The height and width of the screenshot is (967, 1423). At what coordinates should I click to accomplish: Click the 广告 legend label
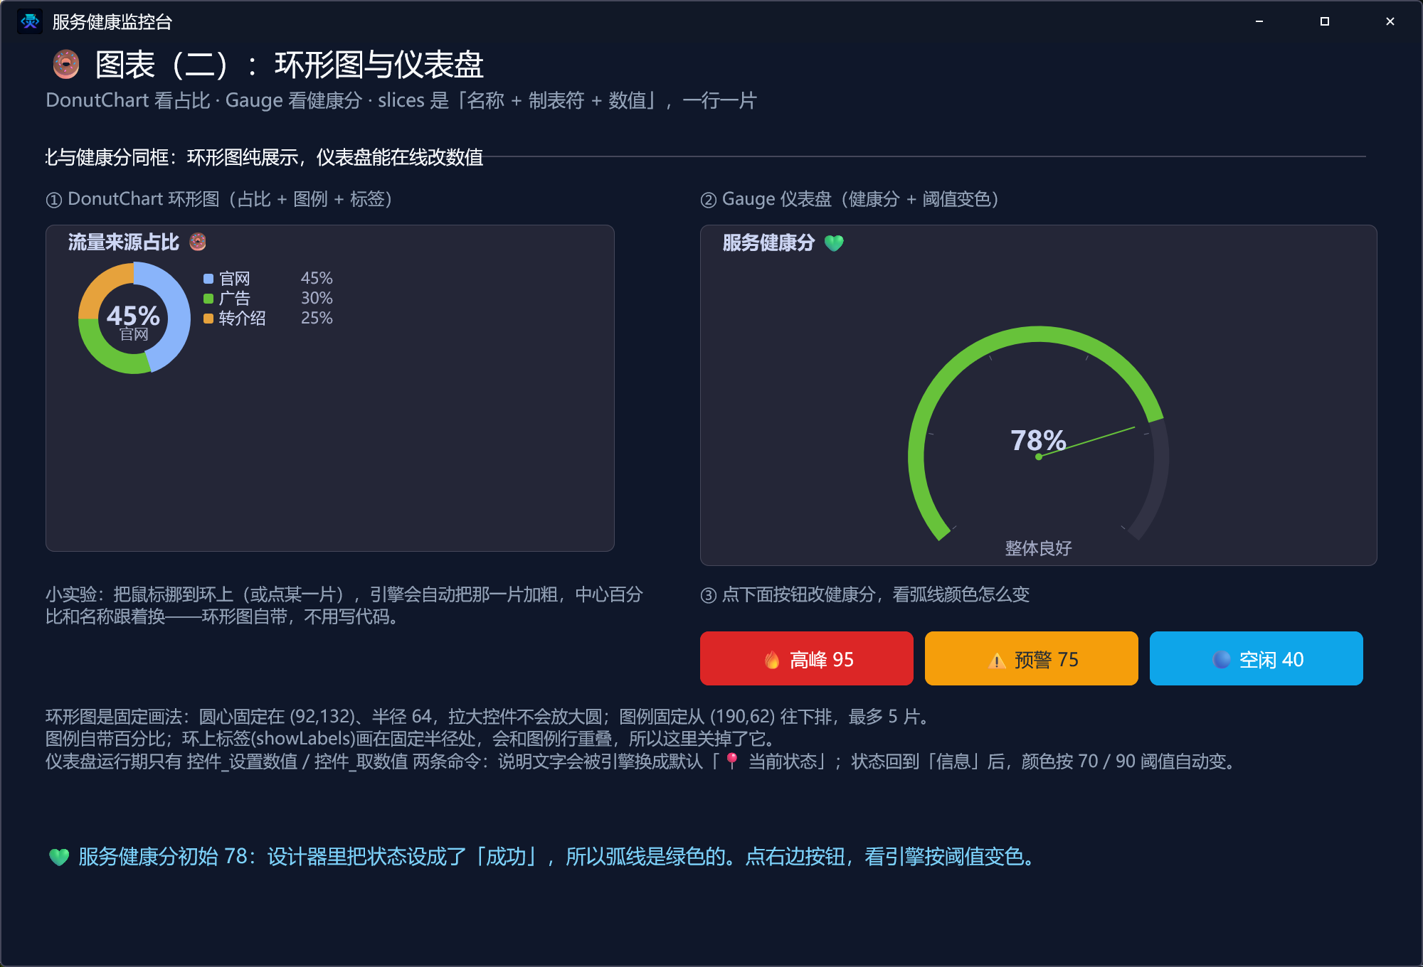tap(235, 299)
